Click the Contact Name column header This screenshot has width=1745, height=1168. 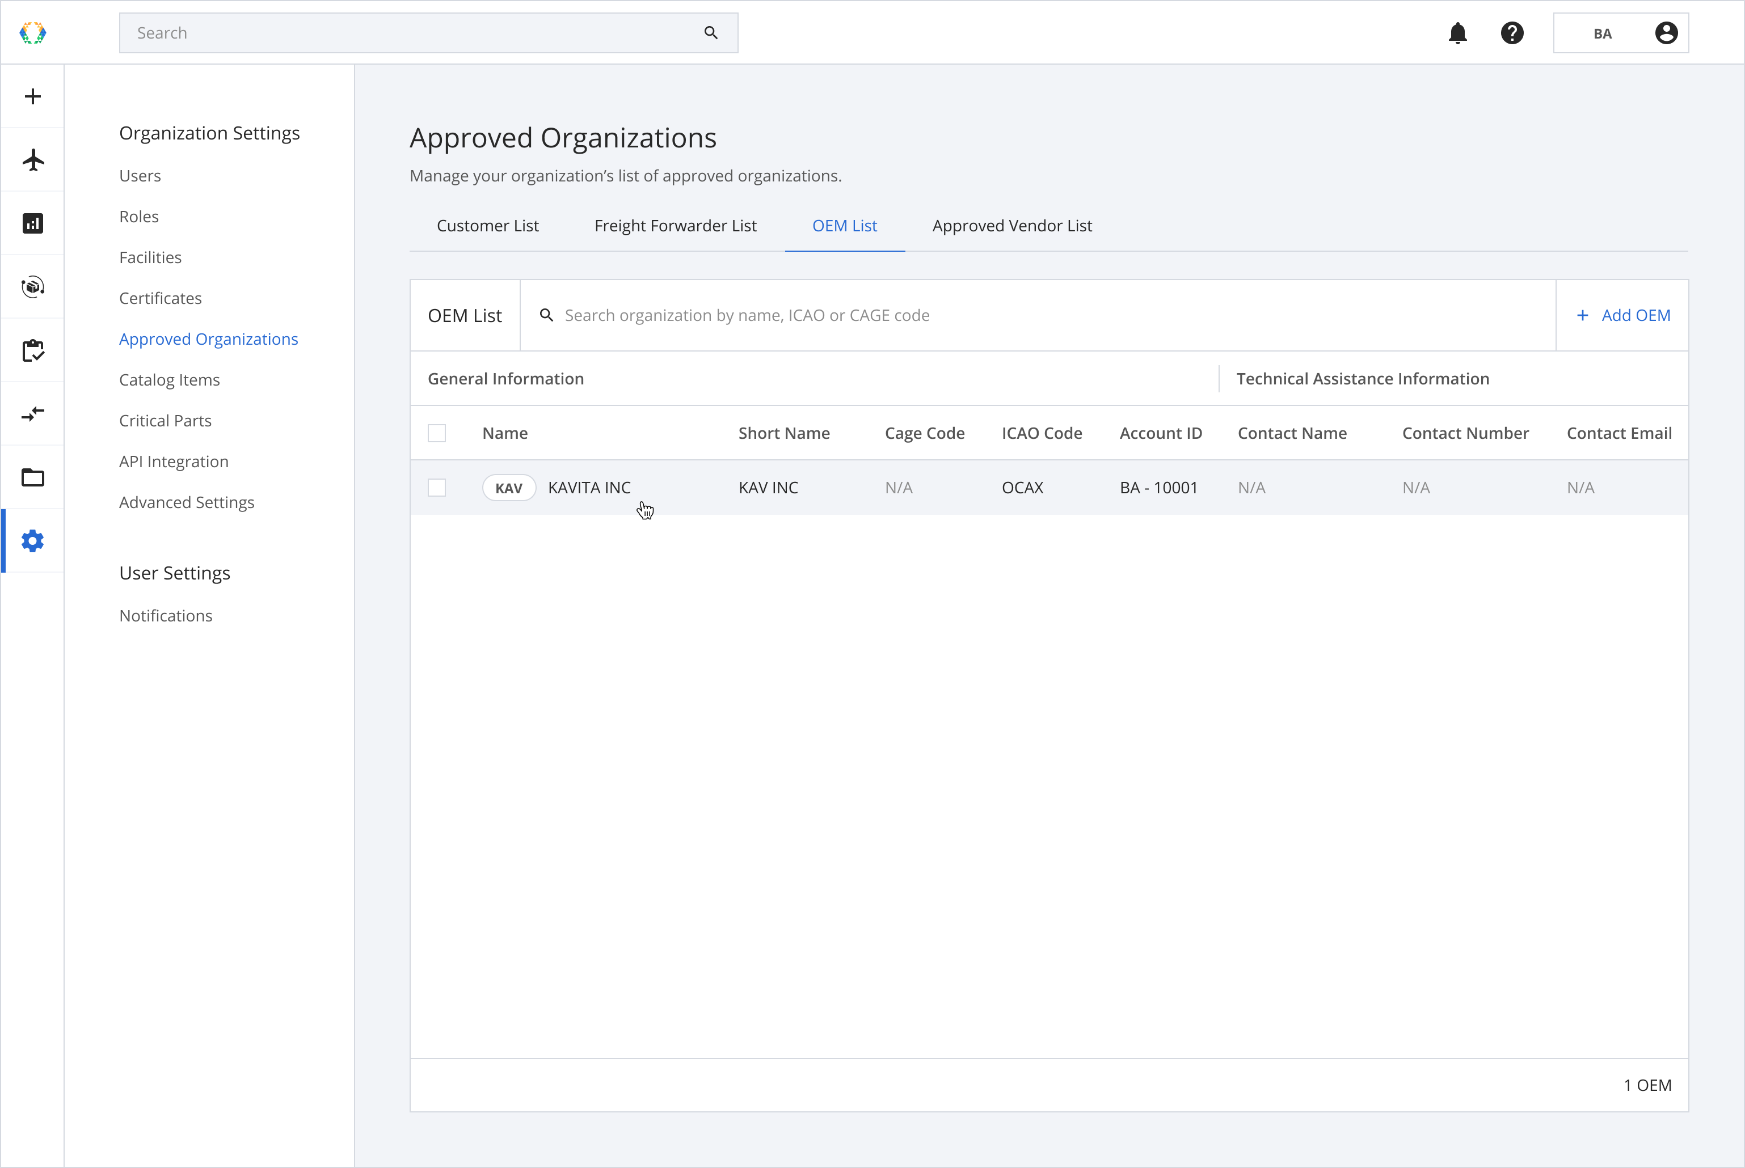coord(1292,434)
